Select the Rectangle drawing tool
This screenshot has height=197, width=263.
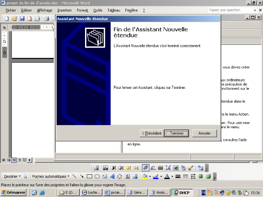tap(89, 176)
